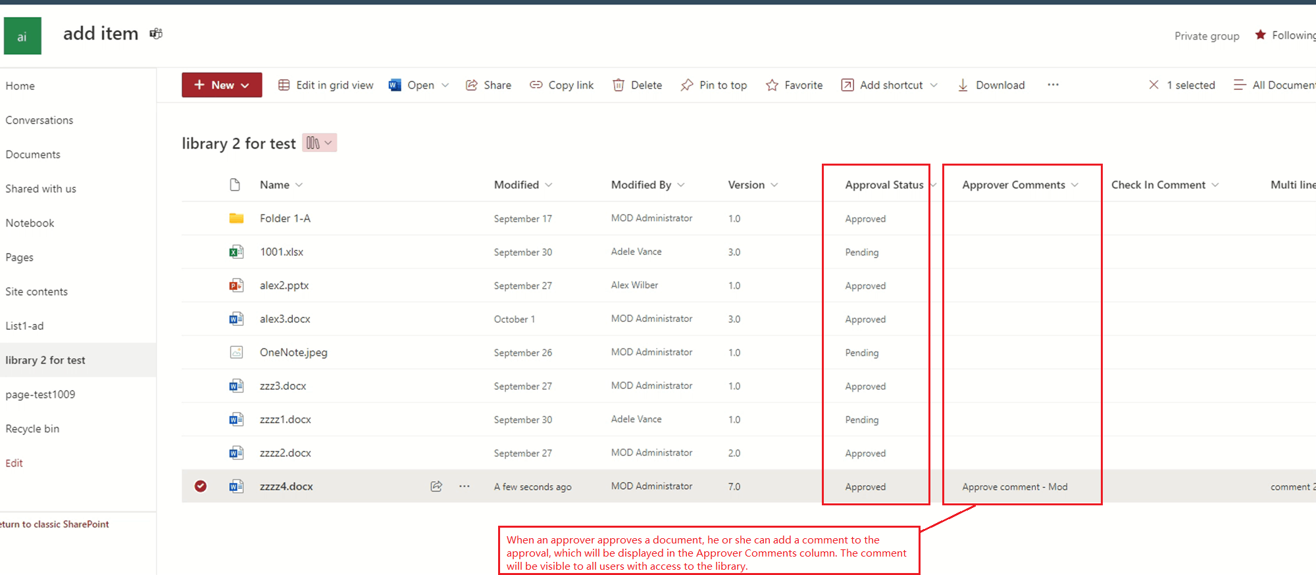This screenshot has width=1316, height=575.
Task: Click the Teams icon beside the site title
Action: pos(156,34)
